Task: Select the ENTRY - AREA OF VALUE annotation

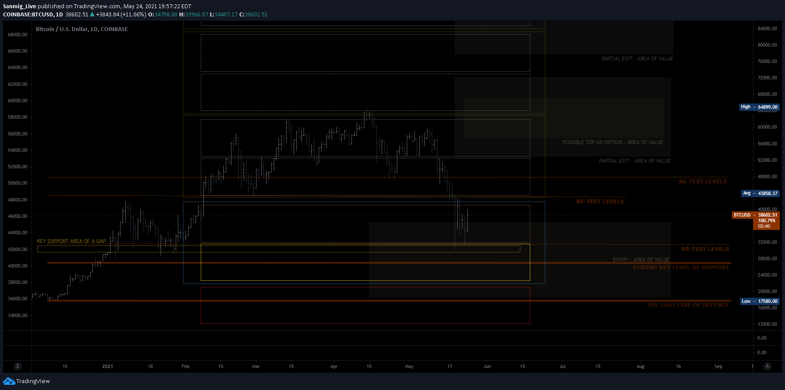Action: (641, 260)
